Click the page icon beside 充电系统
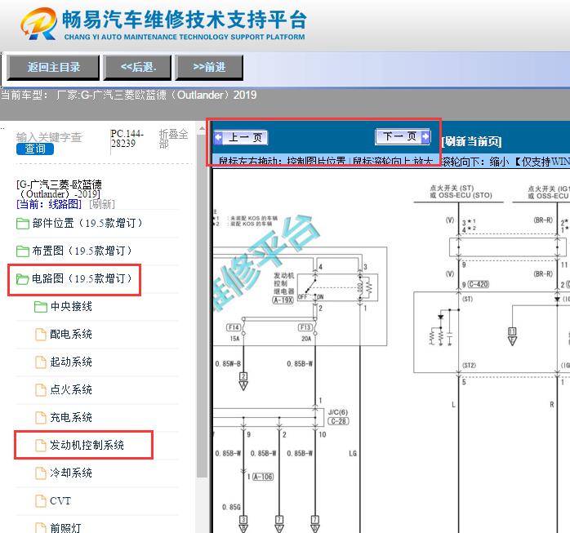Screen dimensions: 570x533 41,417
